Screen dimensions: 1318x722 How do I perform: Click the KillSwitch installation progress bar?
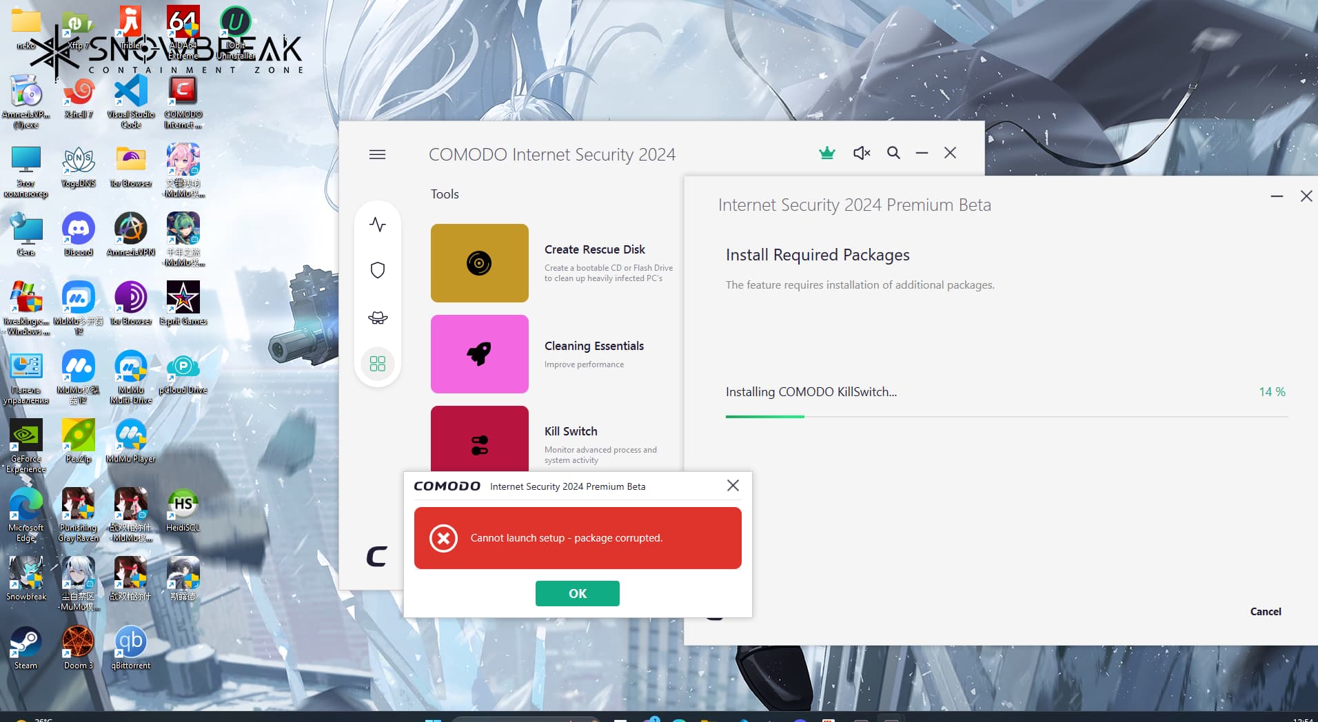(x=1006, y=416)
